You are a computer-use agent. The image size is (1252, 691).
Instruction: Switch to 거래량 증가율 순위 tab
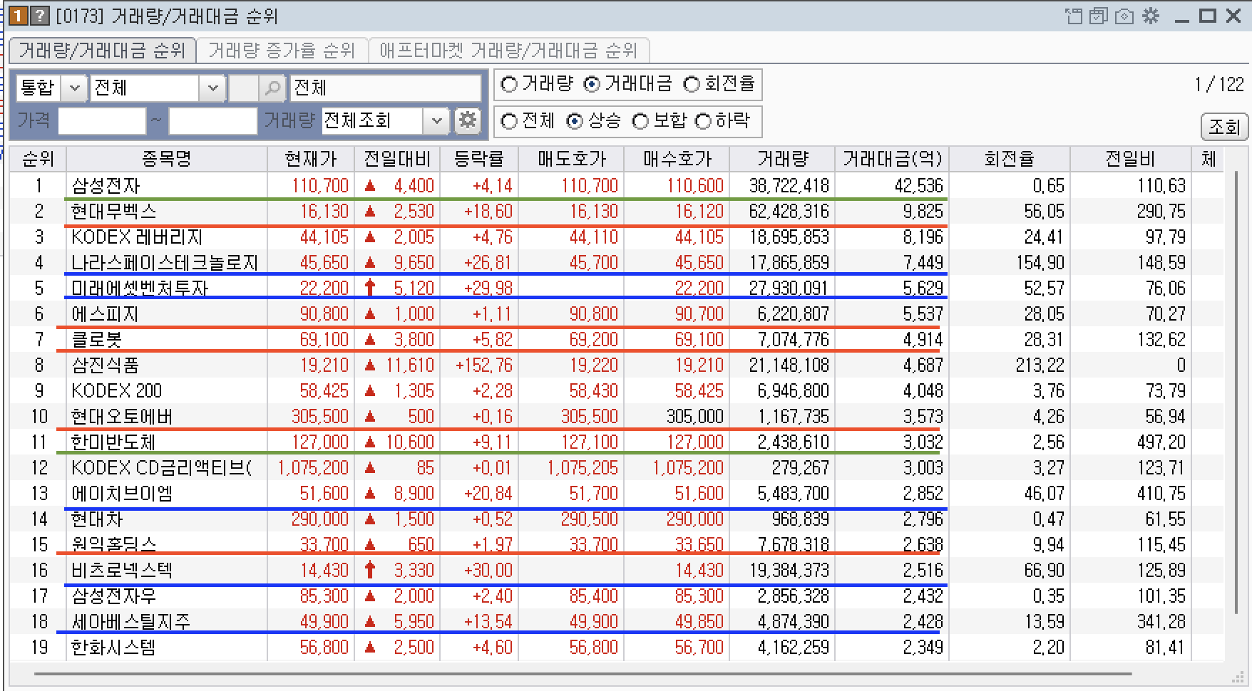(282, 51)
